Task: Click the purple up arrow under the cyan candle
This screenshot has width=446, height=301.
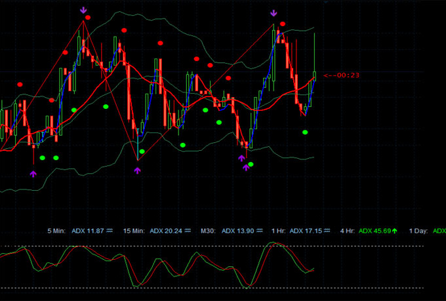Action: 137,171
